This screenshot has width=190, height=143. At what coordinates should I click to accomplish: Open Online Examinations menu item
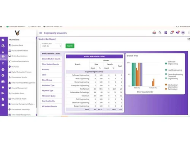(18, 56)
